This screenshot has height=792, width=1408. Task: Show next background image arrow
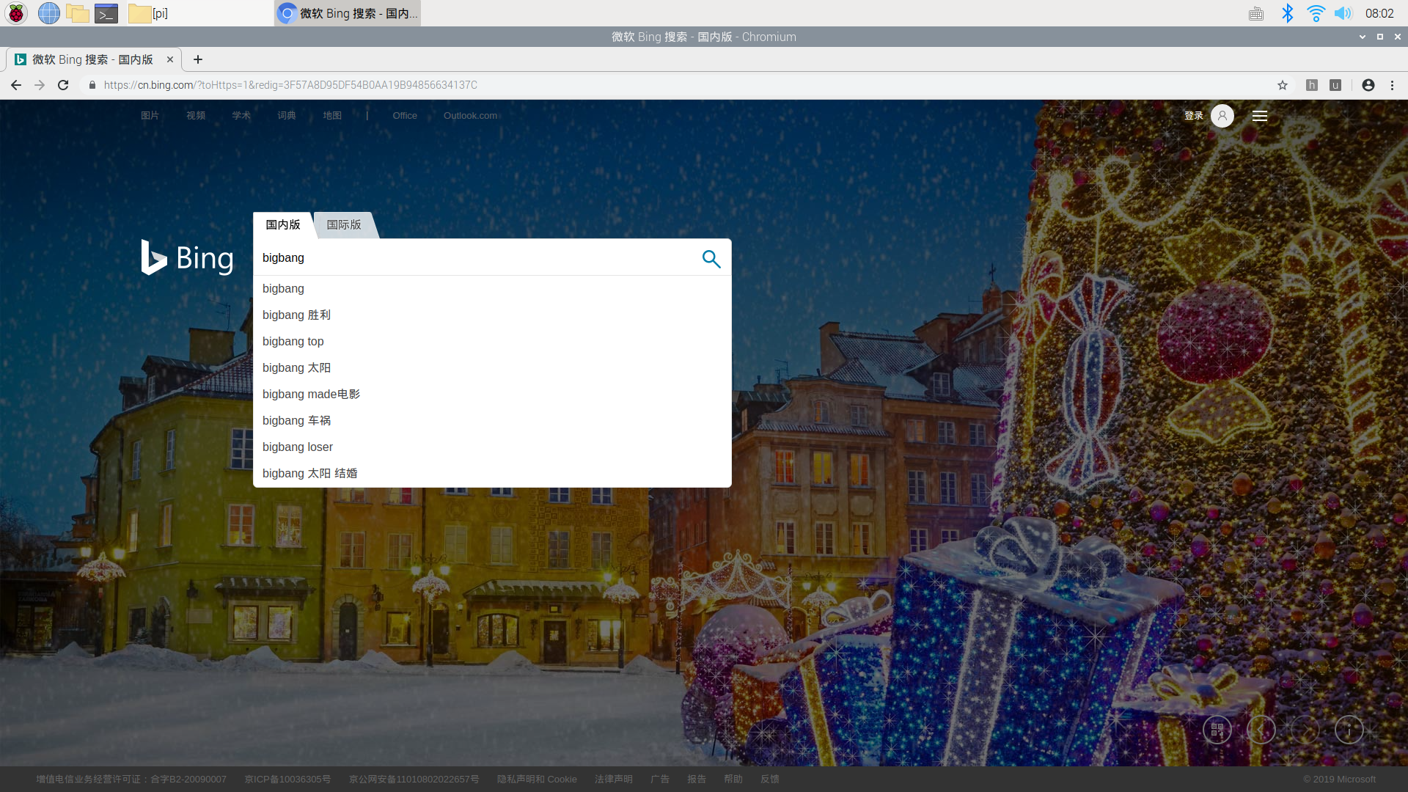pos(1305,730)
